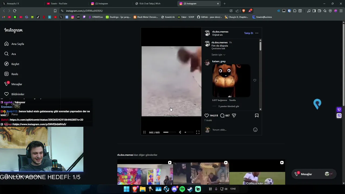
Task: Open Spotify from the taskbar
Action: point(182,189)
